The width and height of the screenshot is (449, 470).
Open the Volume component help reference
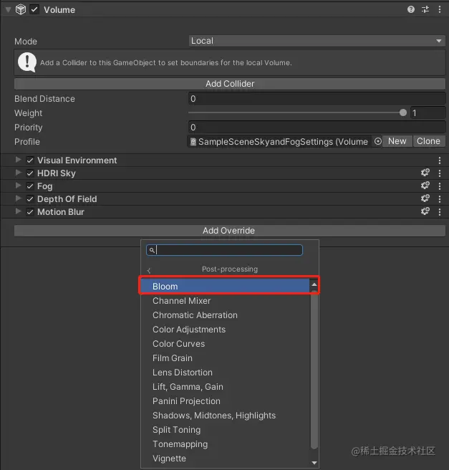[x=411, y=10]
